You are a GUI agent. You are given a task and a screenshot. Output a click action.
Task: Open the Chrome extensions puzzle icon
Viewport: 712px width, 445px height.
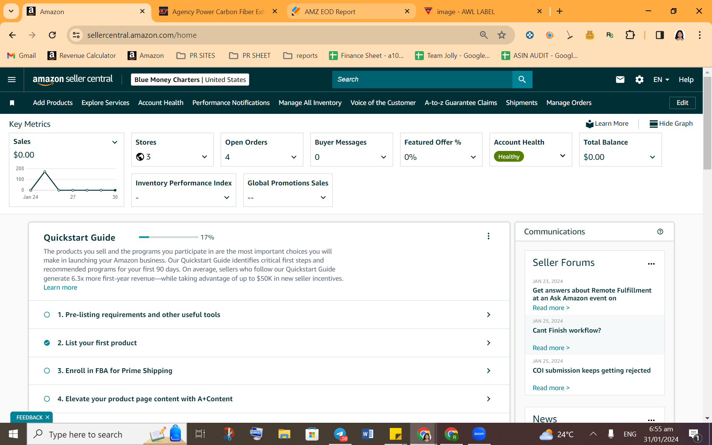point(630,35)
